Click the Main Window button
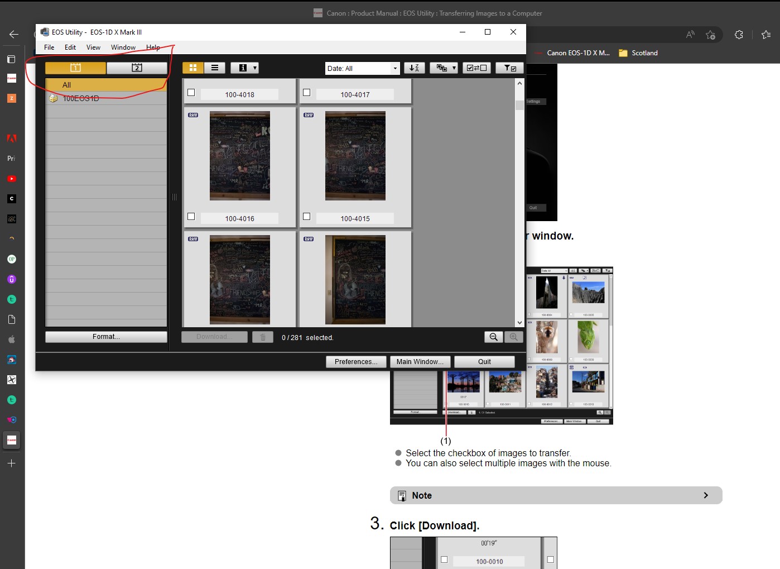 (x=420, y=361)
